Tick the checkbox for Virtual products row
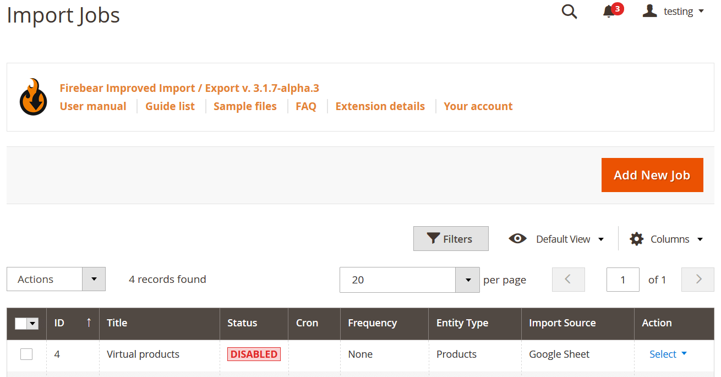 (x=26, y=354)
